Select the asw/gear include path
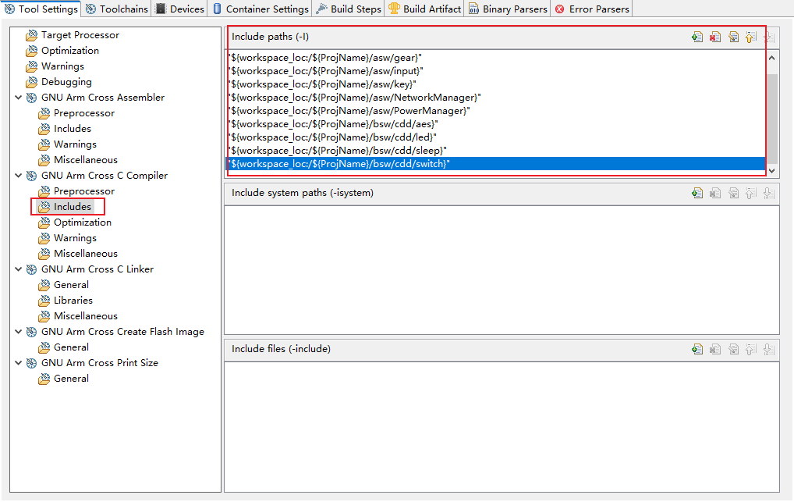The height and width of the screenshot is (502, 794). tap(495, 58)
